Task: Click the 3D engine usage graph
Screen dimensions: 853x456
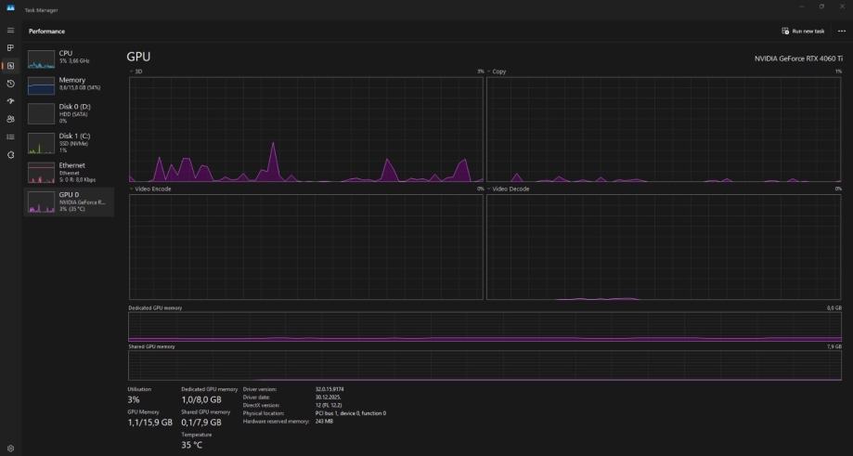Action: (x=305, y=129)
